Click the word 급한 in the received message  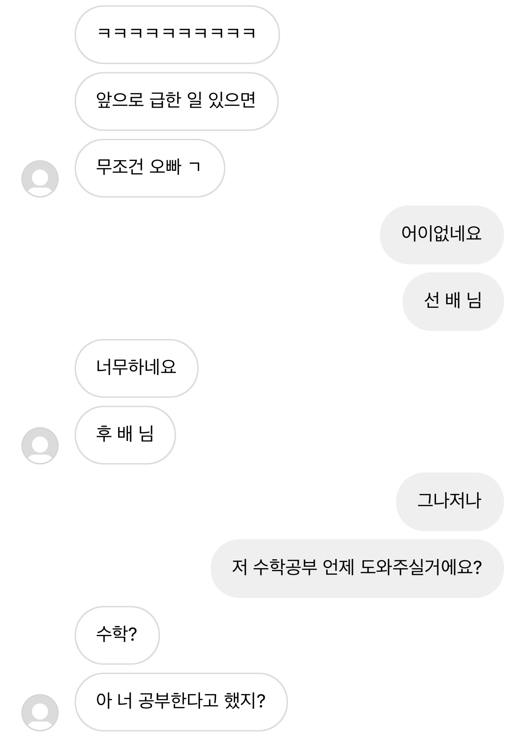click(x=166, y=100)
